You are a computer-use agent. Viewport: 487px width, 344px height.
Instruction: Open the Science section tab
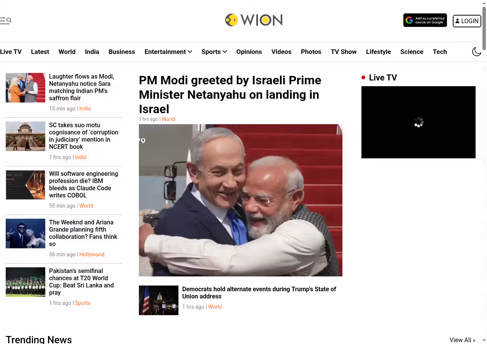click(x=412, y=52)
